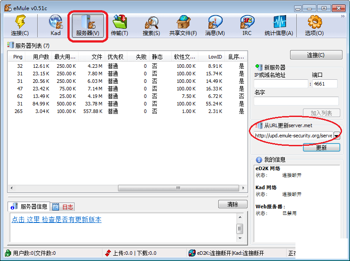Click the eD2K connection globe status icon
The image size is (350, 261).
point(192,253)
